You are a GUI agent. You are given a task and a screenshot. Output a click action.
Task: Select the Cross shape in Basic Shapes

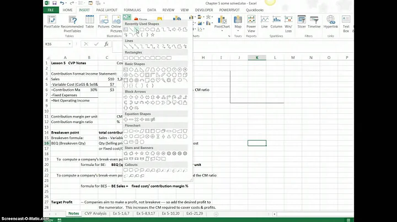point(169,75)
